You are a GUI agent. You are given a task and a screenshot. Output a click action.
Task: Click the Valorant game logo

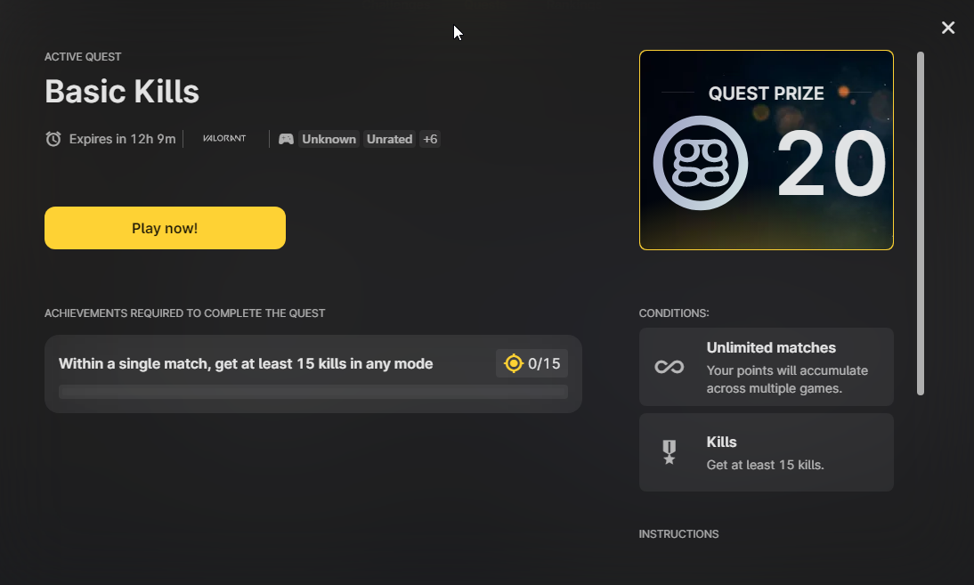click(x=224, y=139)
